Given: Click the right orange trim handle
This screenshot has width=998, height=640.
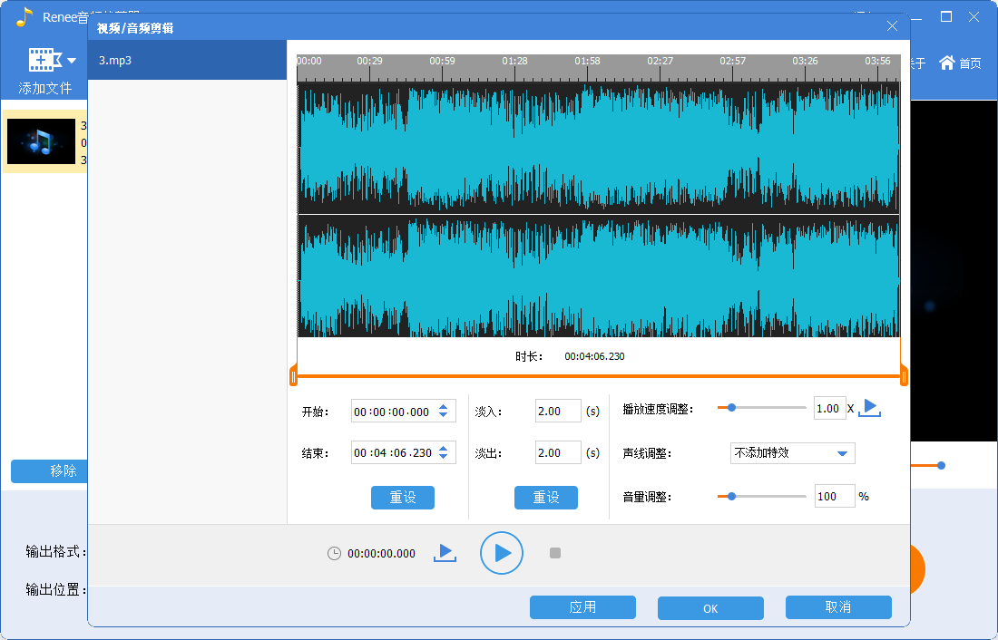Looking at the screenshot, I should coord(904,377).
